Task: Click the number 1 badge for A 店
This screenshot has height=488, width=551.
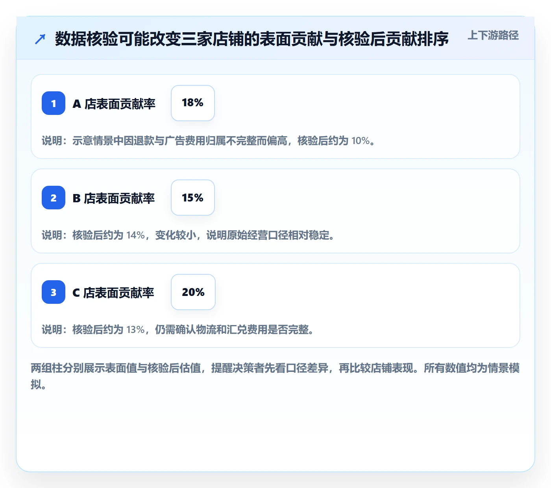Action: 54,103
